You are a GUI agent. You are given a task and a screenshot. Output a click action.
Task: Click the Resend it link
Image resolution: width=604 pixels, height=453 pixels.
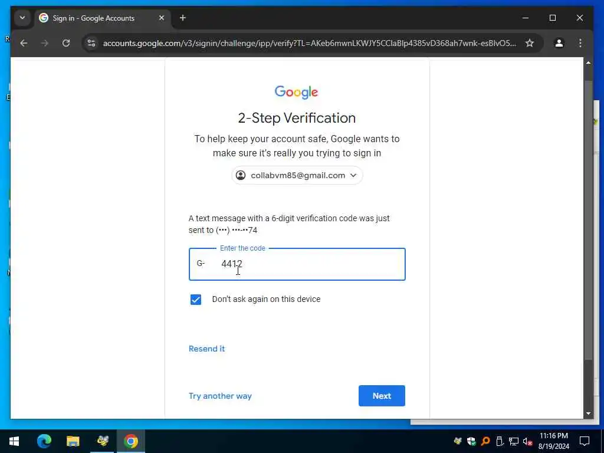[206, 349]
